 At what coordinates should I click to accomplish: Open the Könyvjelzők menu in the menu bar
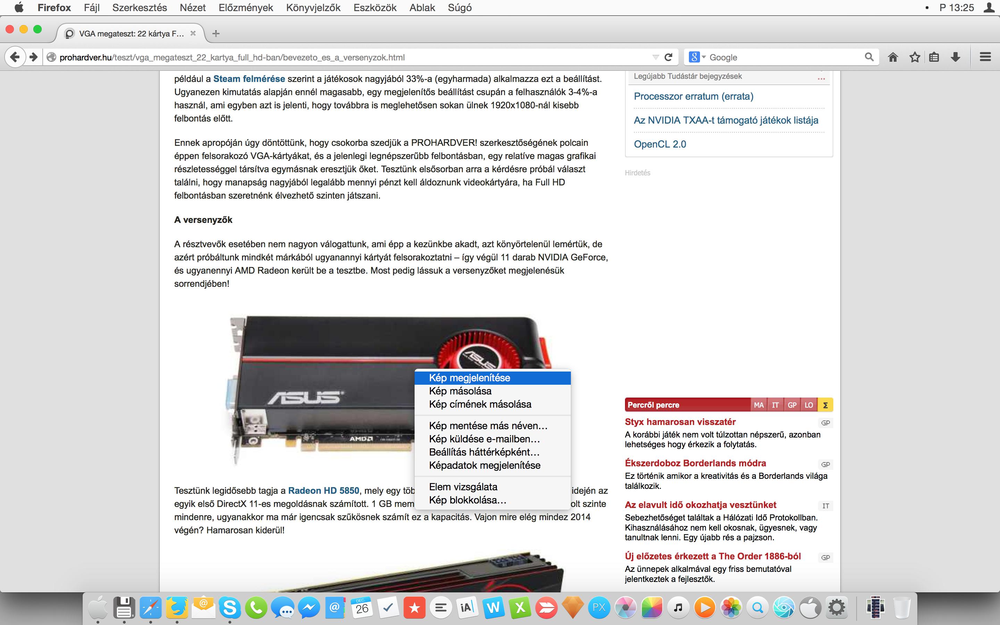(x=313, y=7)
